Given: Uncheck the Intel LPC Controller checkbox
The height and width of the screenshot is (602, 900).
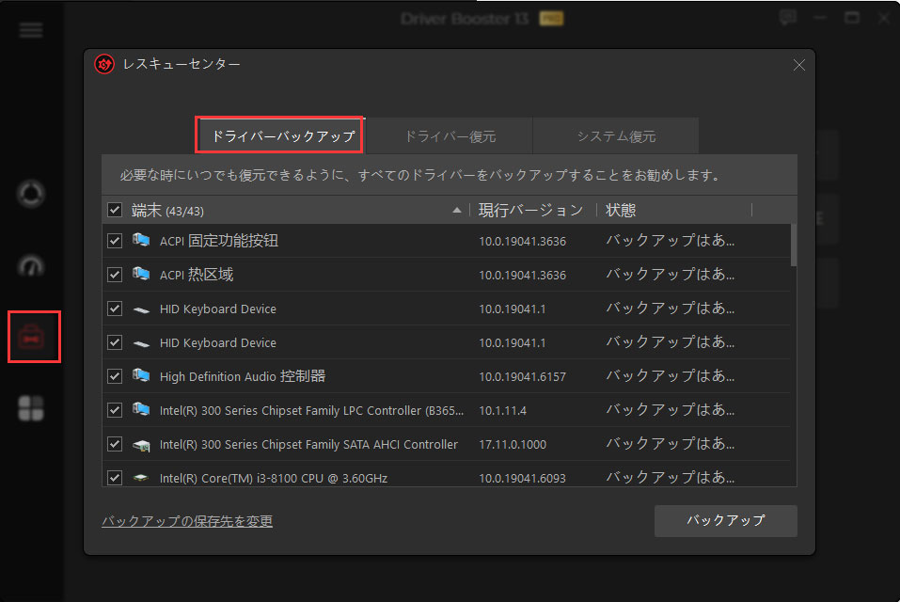Looking at the screenshot, I should point(115,410).
